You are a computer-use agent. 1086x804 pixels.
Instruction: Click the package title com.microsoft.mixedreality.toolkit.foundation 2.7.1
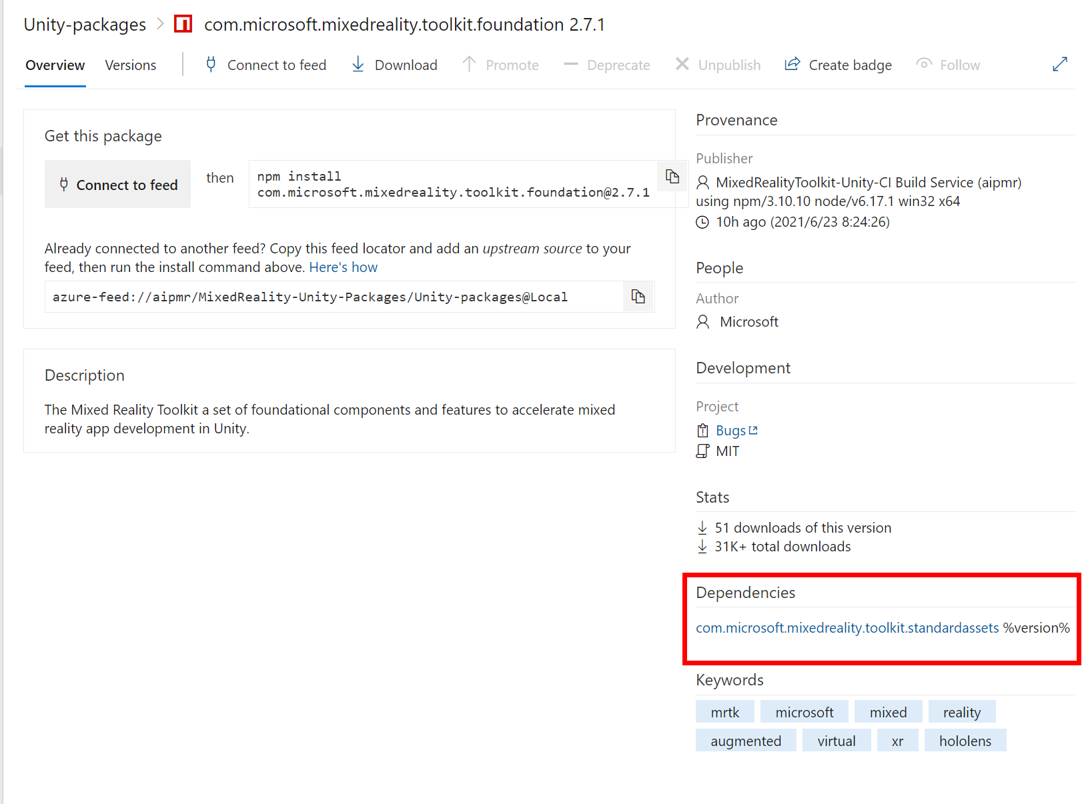point(405,25)
